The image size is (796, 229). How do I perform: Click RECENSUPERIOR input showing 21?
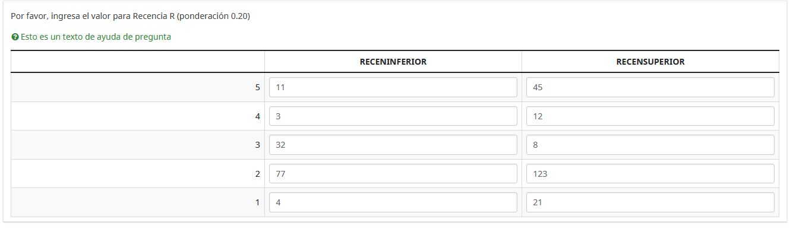(x=650, y=202)
